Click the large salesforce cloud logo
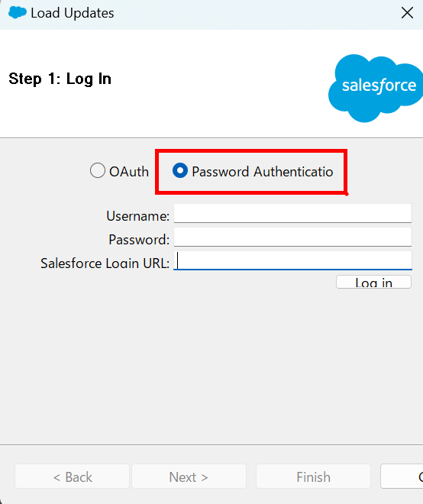This screenshot has height=504, width=423. point(376,88)
